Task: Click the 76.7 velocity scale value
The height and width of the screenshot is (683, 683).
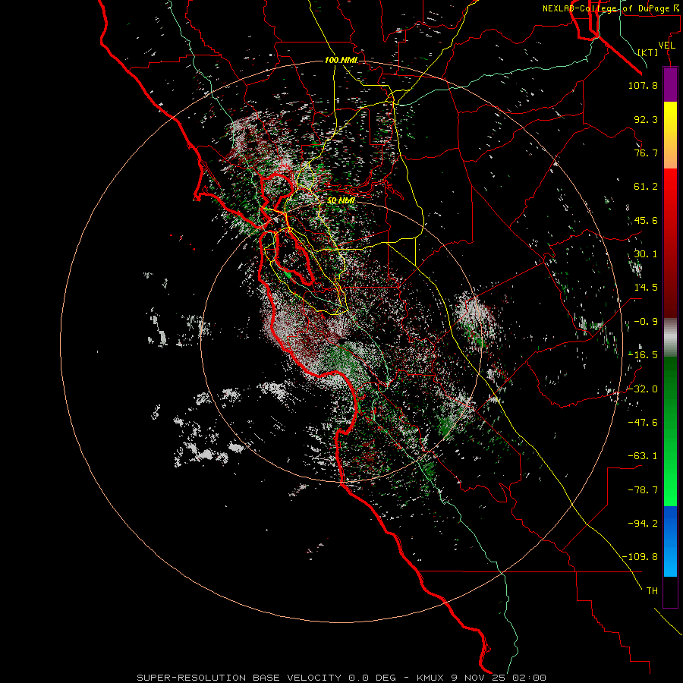Action: click(646, 153)
